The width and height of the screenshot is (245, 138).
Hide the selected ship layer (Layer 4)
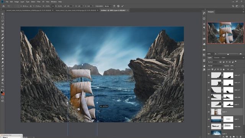coord(209,112)
